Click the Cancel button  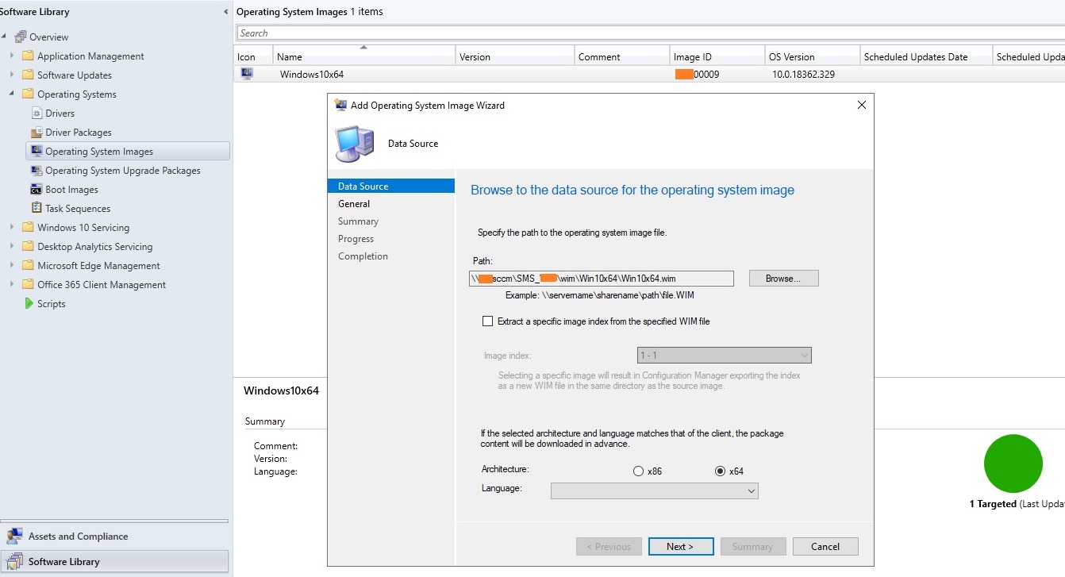click(x=825, y=546)
